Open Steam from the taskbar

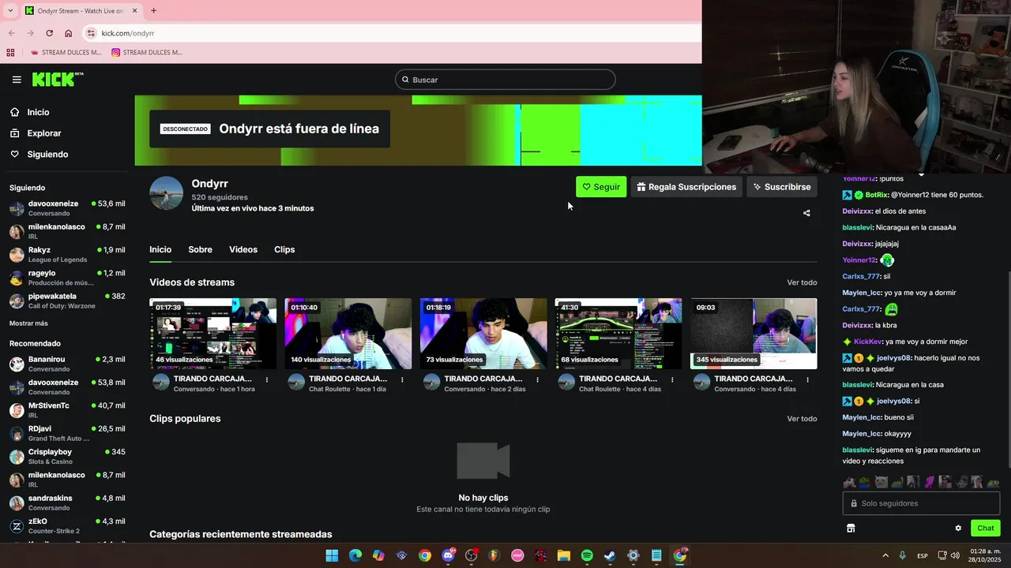click(x=610, y=555)
